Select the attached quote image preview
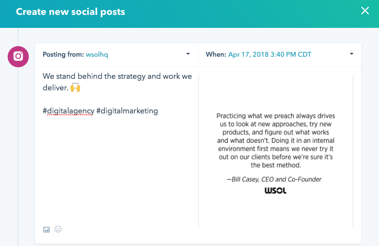The height and width of the screenshot is (246, 379). [276, 151]
